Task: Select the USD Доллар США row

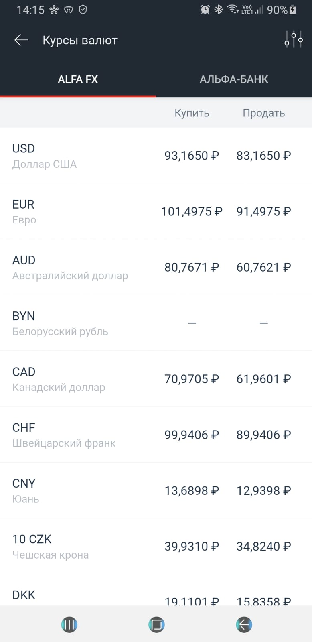Action: click(x=156, y=156)
